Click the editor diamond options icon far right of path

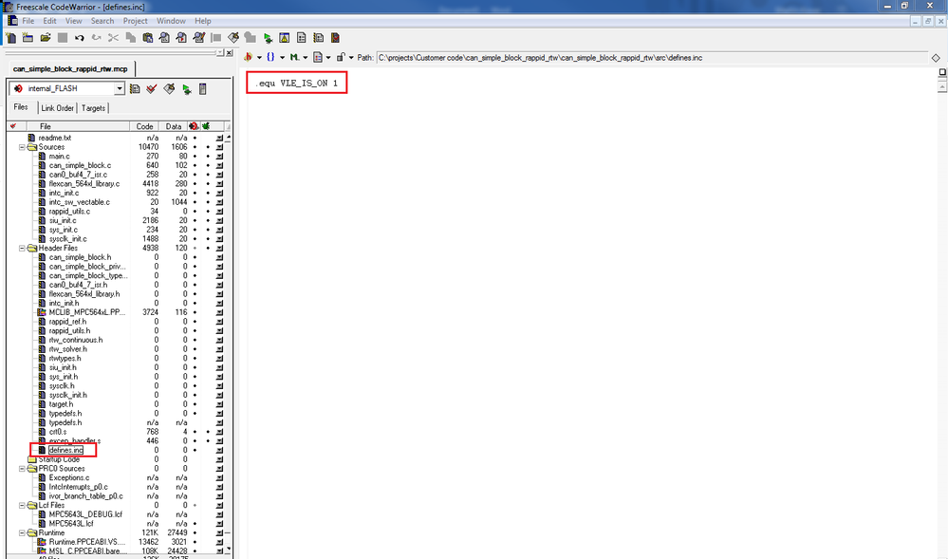pyautogui.click(x=936, y=58)
